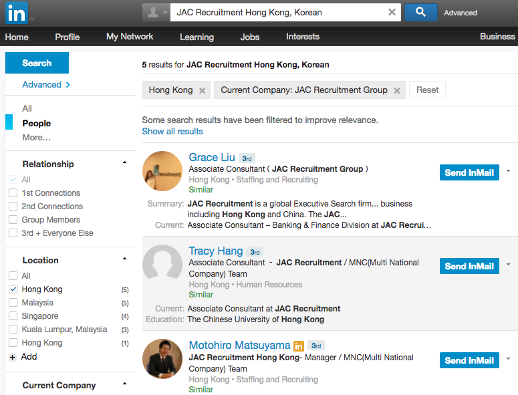Click Similar under Grace Liu
Image resolution: width=518 pixels, height=395 pixels.
(201, 190)
